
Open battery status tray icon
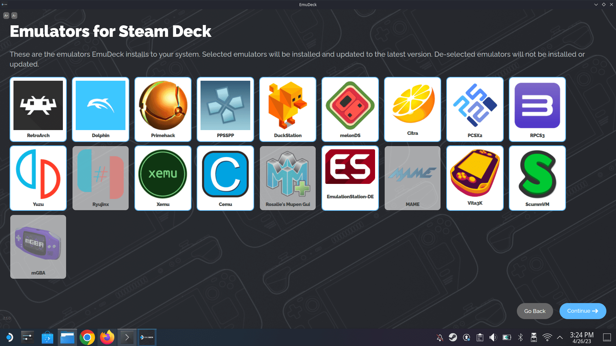[507, 337]
